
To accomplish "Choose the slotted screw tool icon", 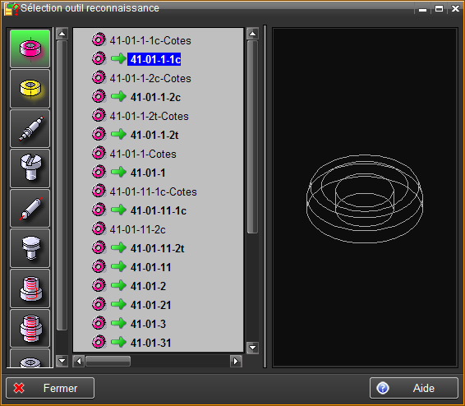I will (30, 168).
